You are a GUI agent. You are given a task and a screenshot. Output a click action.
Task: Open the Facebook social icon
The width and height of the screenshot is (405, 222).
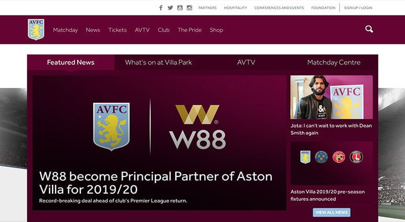(161, 8)
